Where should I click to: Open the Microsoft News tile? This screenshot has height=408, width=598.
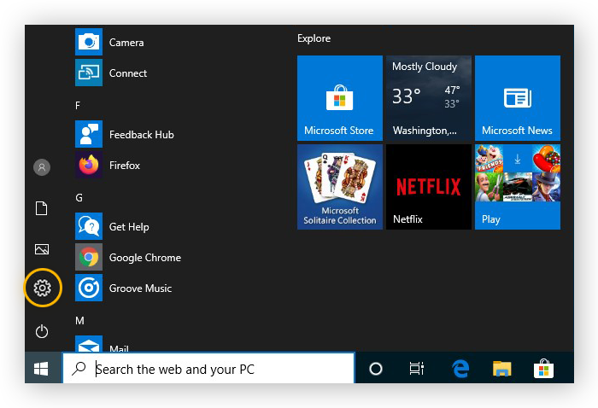(517, 98)
